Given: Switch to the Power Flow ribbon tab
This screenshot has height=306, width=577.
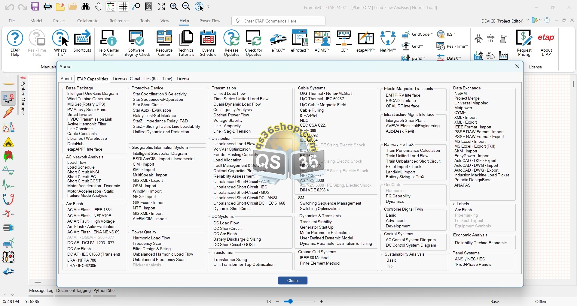Looking at the screenshot, I should (210, 21).
